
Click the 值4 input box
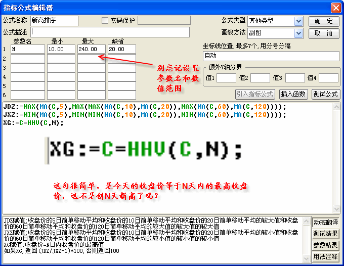pos(328,78)
